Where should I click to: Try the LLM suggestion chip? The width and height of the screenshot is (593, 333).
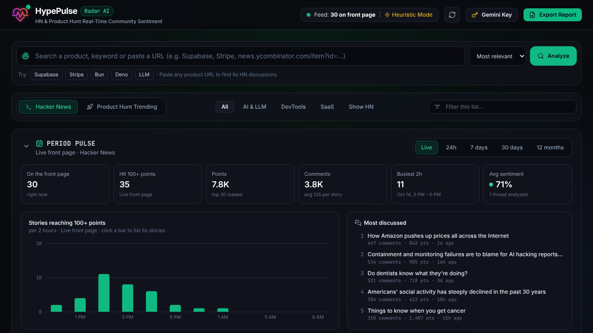pyautogui.click(x=144, y=74)
